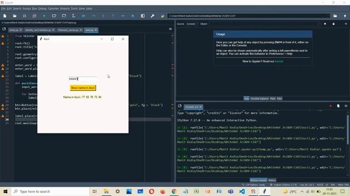
Task: Click the Python environment status entry
Action: point(283,185)
